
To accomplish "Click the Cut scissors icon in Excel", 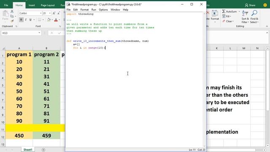I will (x=12, y=11).
